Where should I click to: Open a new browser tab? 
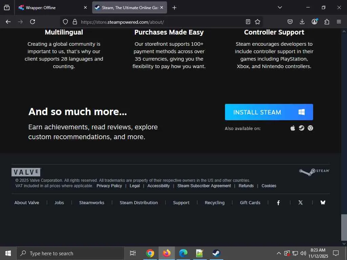click(175, 8)
